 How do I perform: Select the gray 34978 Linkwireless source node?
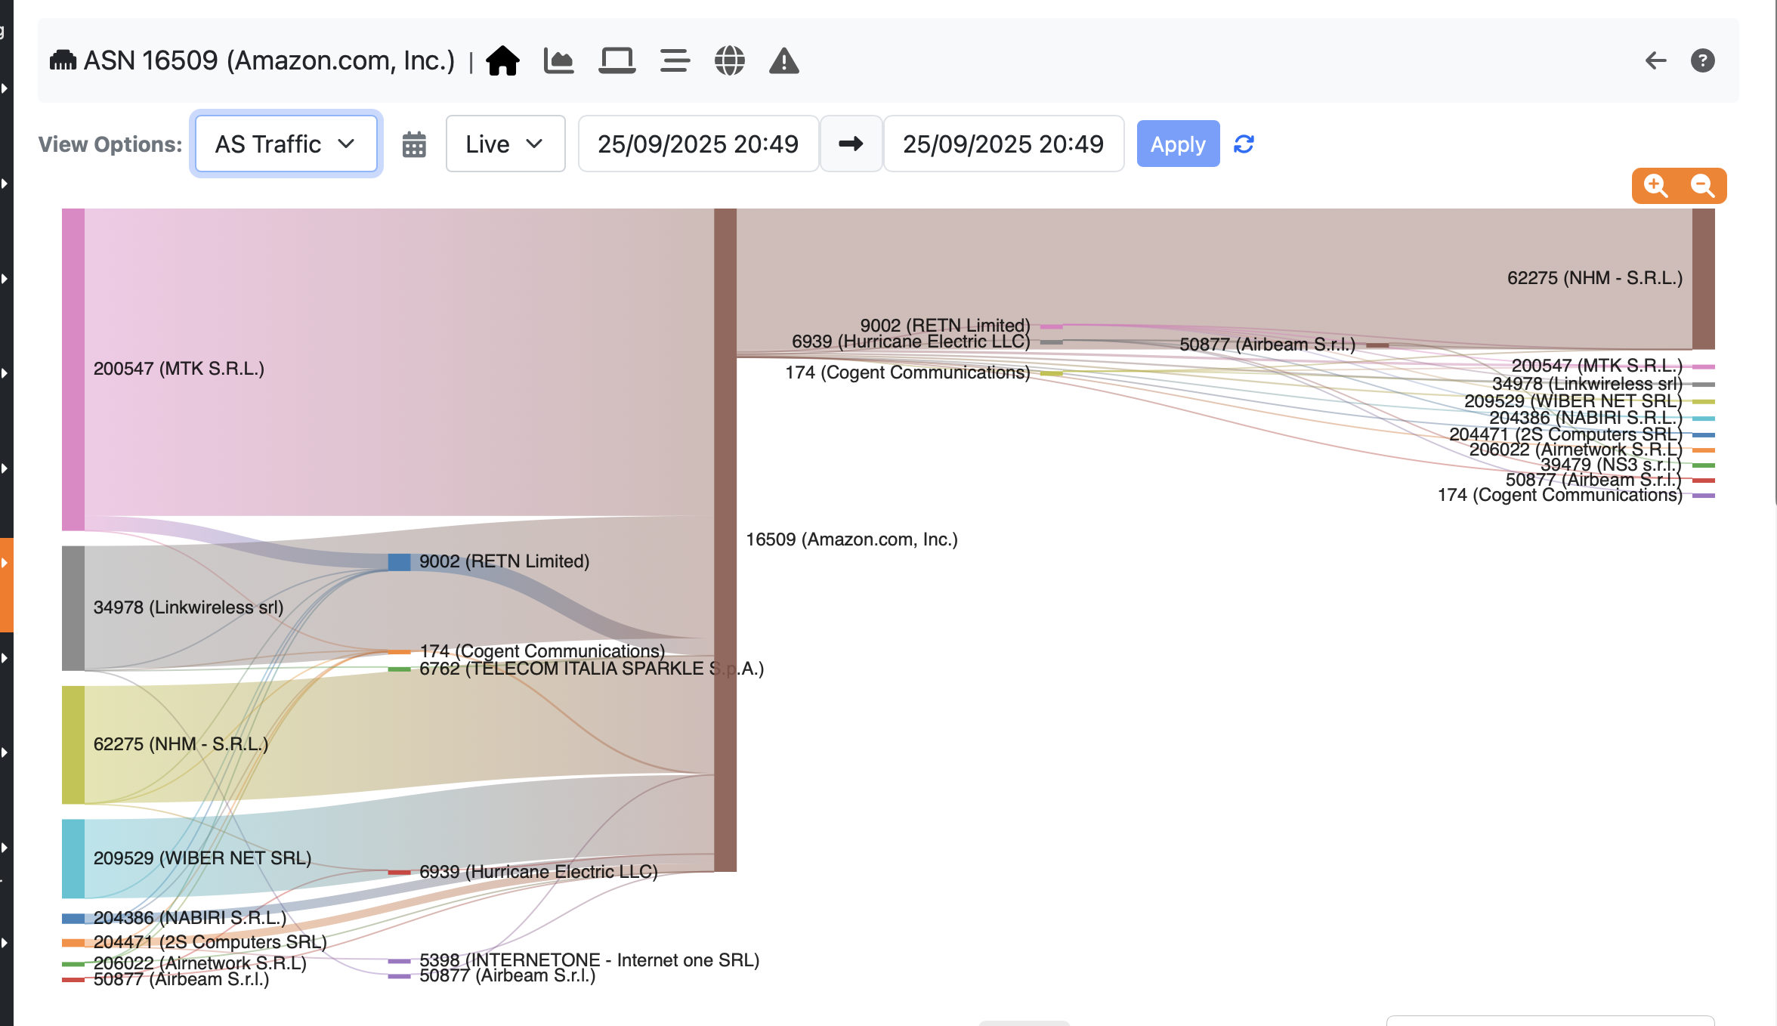73,608
